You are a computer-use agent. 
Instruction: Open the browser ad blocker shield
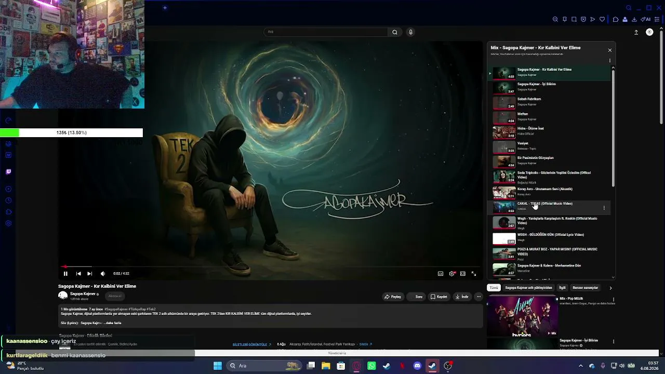coord(583,19)
